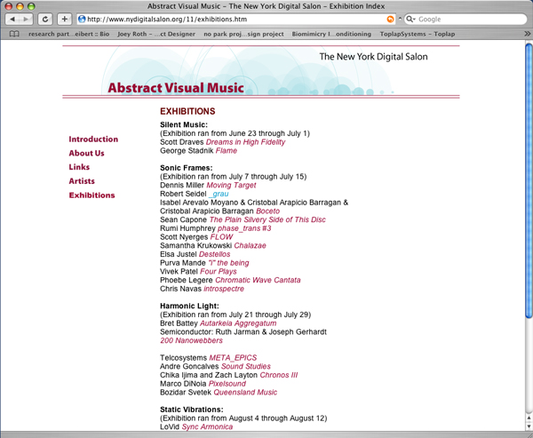The width and height of the screenshot is (533, 438).
Task: Click the scrollbar up arrow
Action: pos(529,418)
